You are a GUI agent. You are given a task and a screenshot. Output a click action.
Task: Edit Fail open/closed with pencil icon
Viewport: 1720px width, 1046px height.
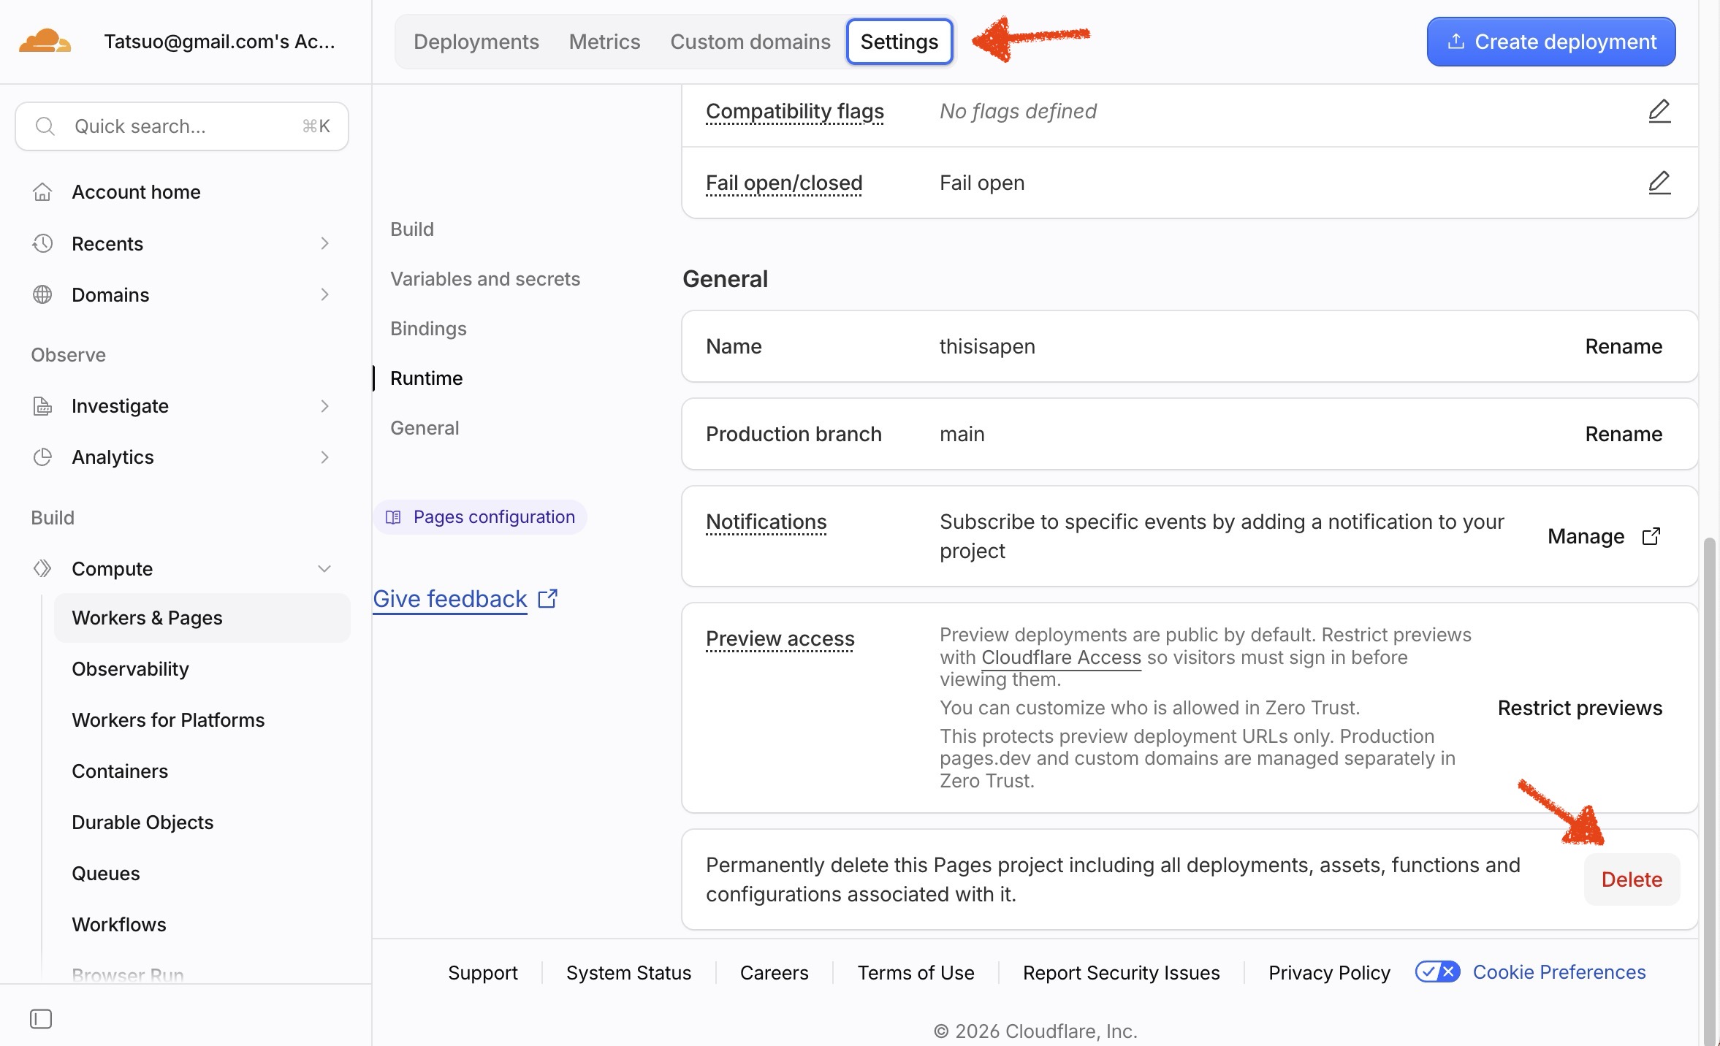point(1659,183)
